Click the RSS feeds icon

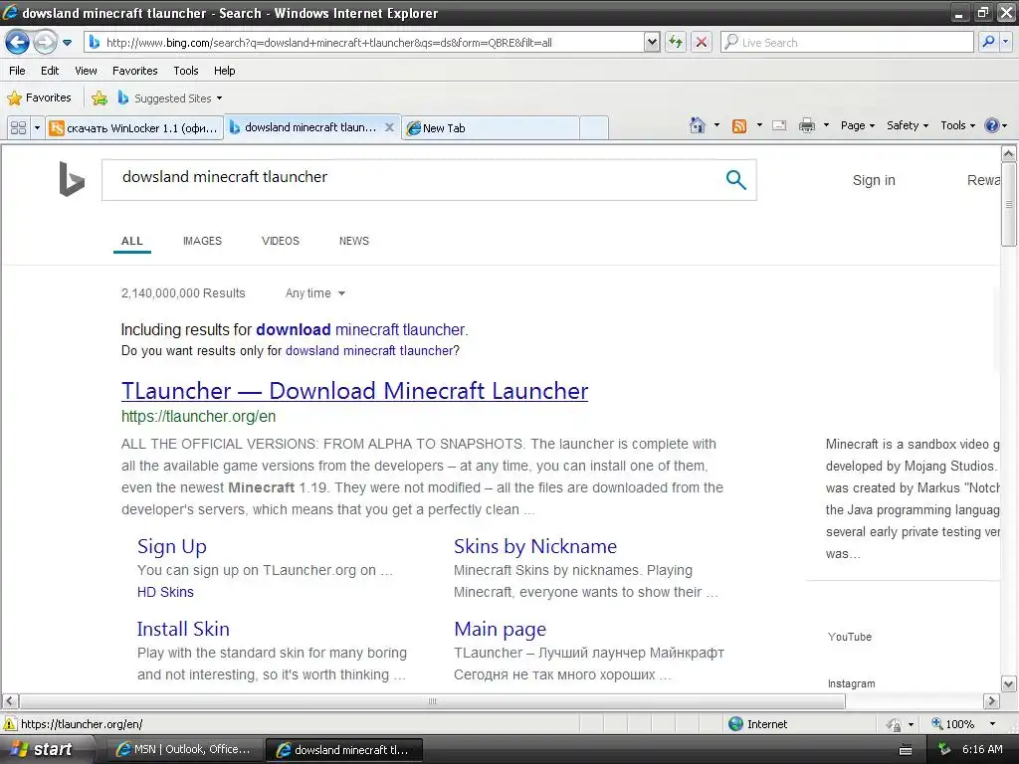tap(739, 126)
